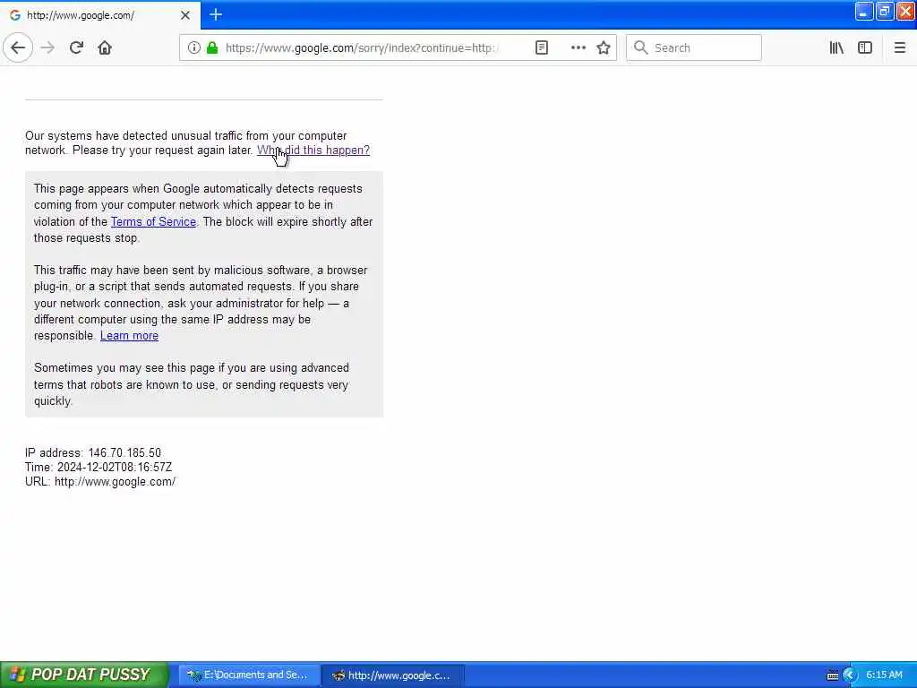The width and height of the screenshot is (917, 688).
Task: Open the Why did this happen? link
Action: (x=313, y=150)
